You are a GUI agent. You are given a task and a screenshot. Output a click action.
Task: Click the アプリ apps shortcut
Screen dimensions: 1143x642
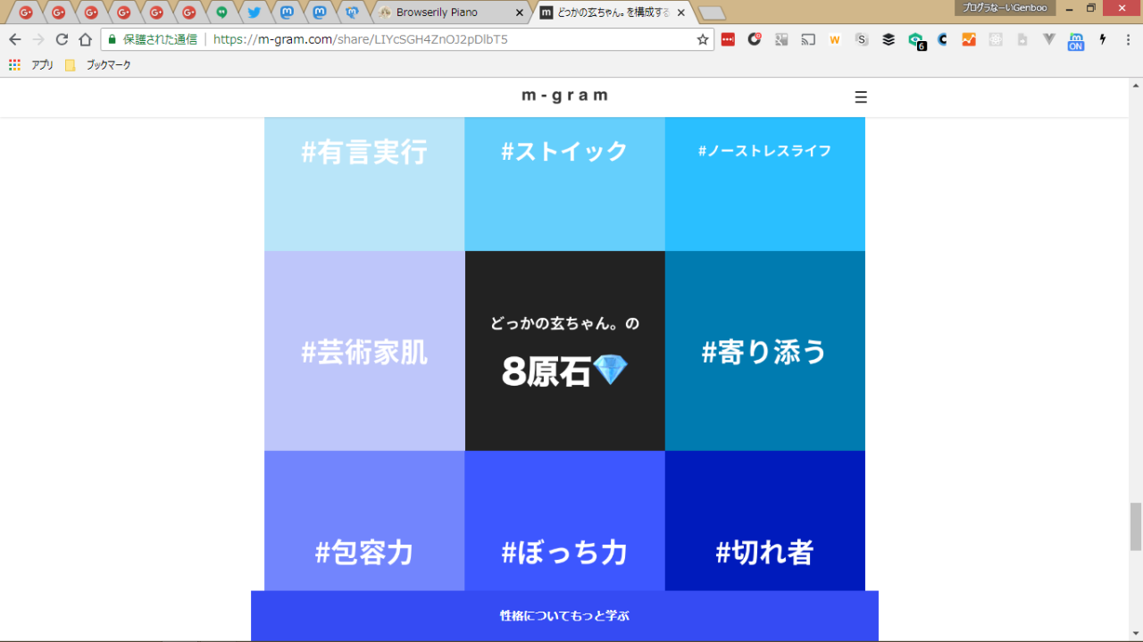pyautogui.click(x=32, y=65)
